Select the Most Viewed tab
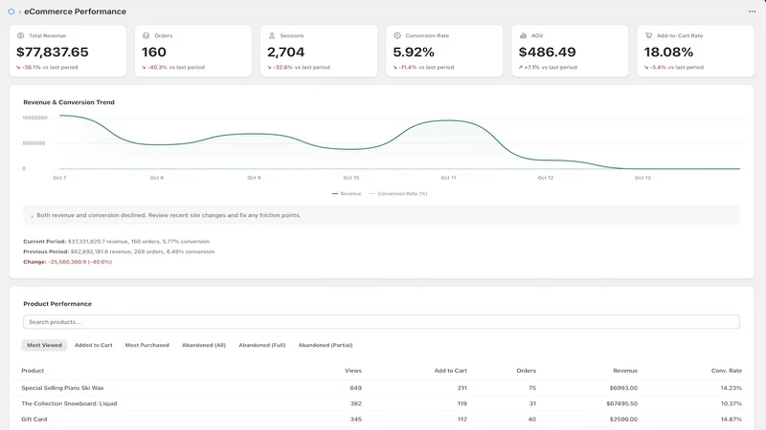This screenshot has width=766, height=430. tap(44, 345)
